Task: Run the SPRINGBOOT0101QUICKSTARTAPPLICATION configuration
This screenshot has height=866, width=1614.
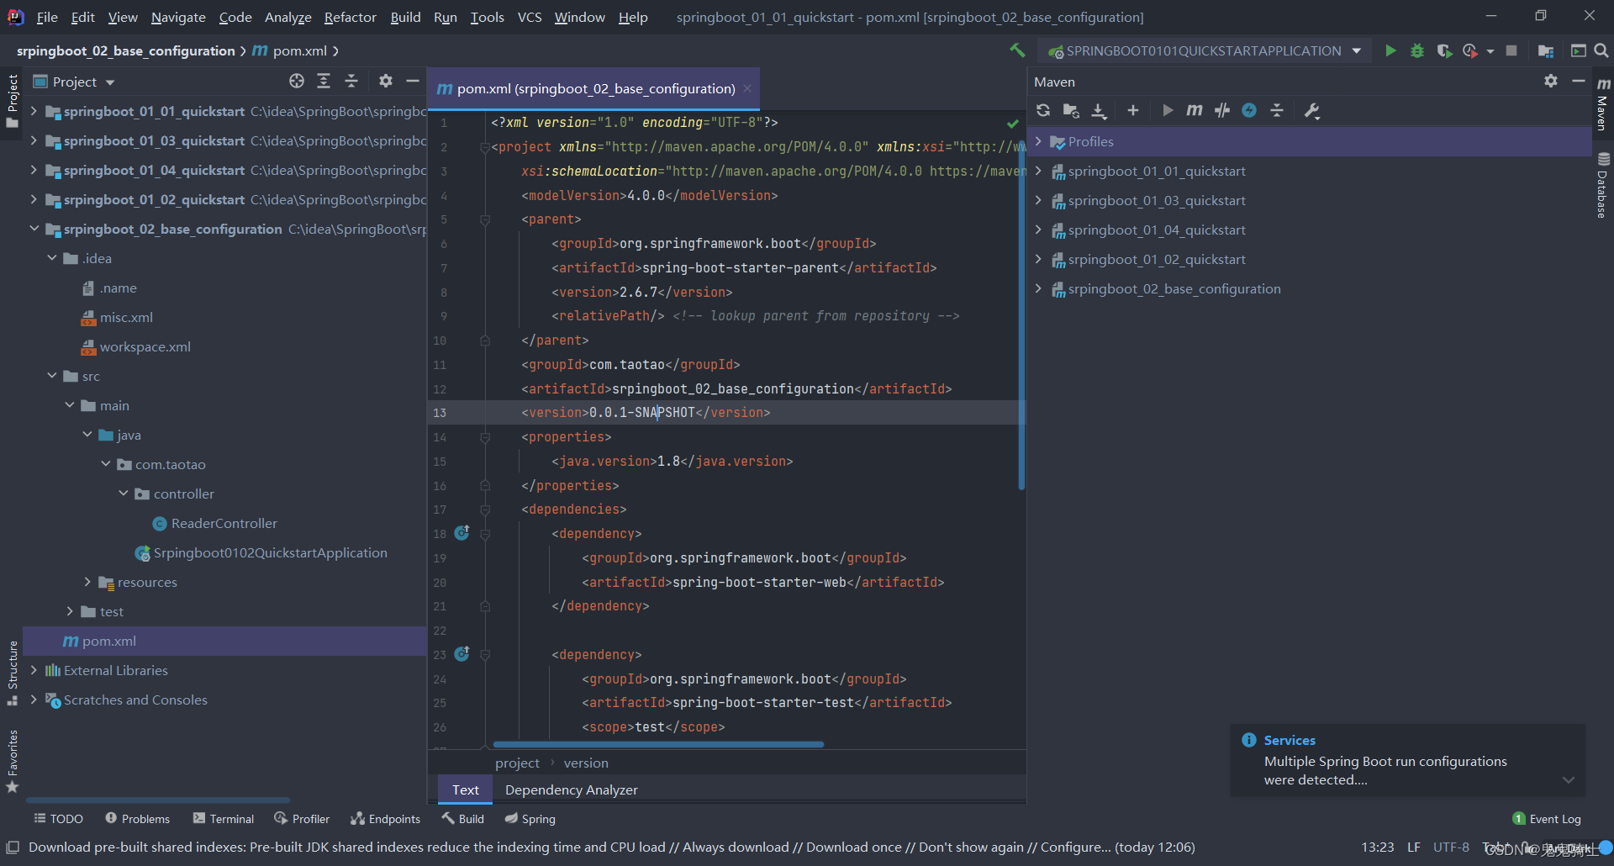Action: click(1390, 50)
